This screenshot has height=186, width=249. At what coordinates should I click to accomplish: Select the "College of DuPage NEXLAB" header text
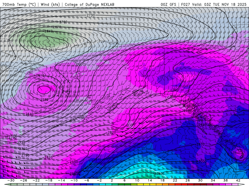point(89,4)
